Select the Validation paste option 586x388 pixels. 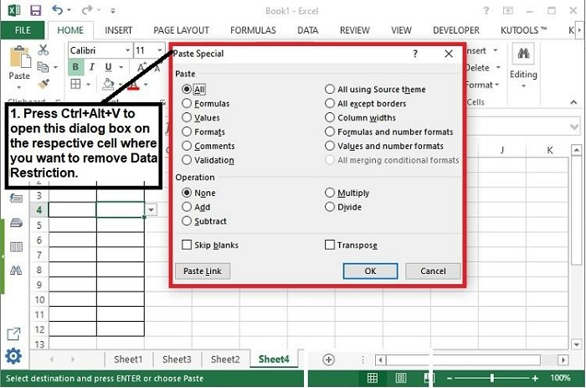tap(208, 160)
